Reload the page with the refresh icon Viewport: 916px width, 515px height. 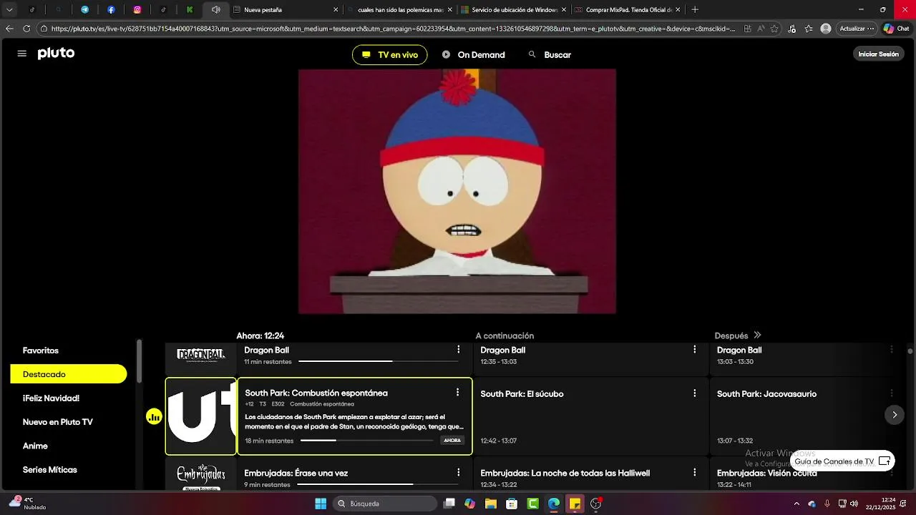[26, 29]
